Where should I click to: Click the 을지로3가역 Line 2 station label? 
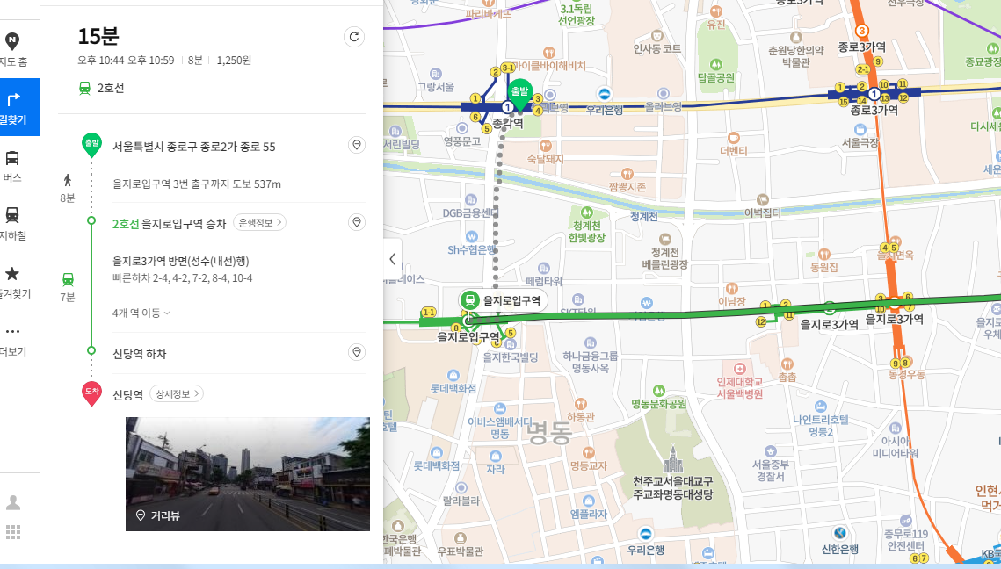pos(830,324)
